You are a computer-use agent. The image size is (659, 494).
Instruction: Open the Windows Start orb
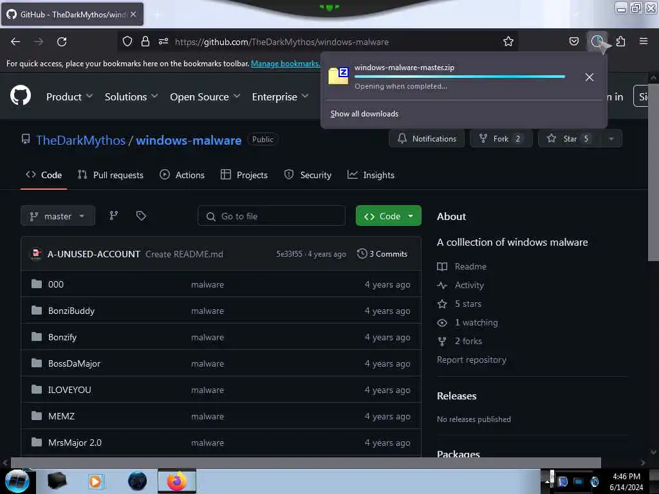click(17, 481)
